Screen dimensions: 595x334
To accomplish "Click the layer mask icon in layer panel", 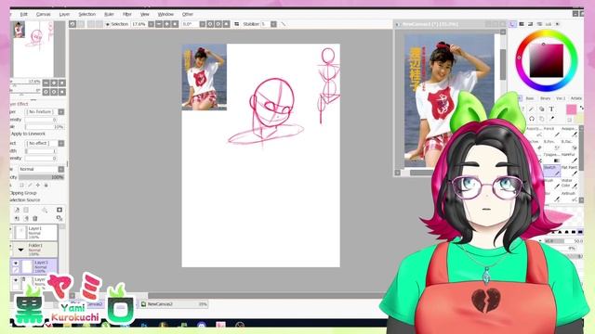I will click(x=59, y=210).
